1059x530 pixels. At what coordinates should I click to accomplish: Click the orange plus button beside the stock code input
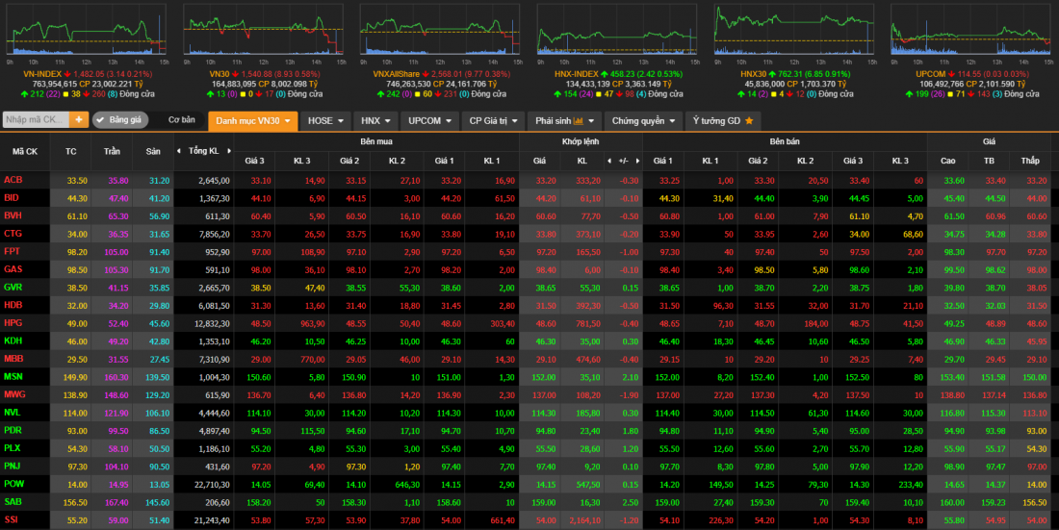pos(78,120)
